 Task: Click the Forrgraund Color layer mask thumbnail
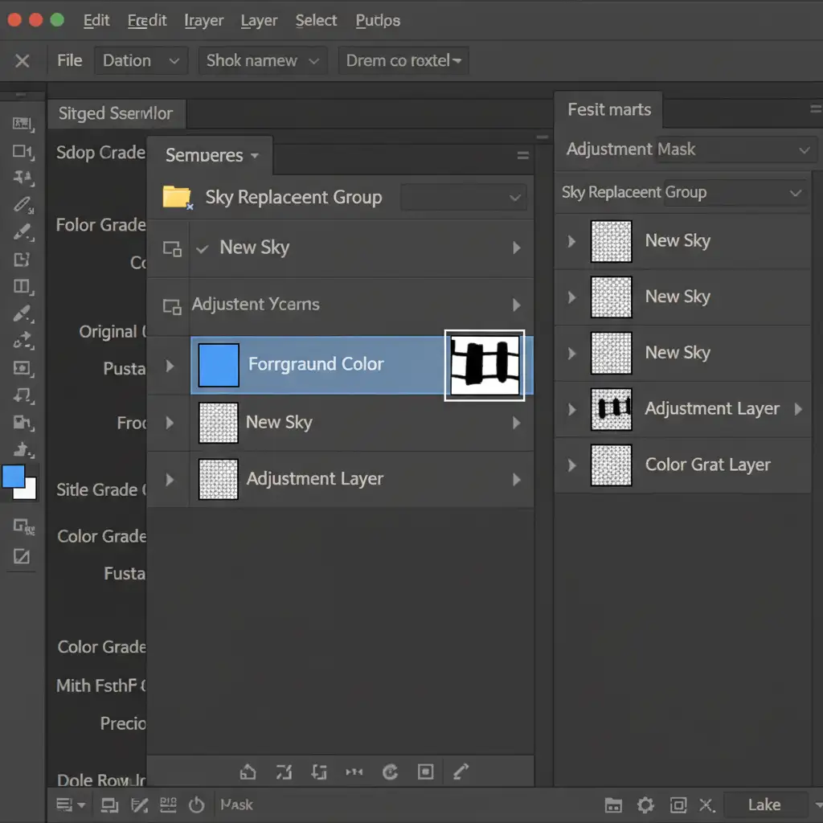pos(485,366)
